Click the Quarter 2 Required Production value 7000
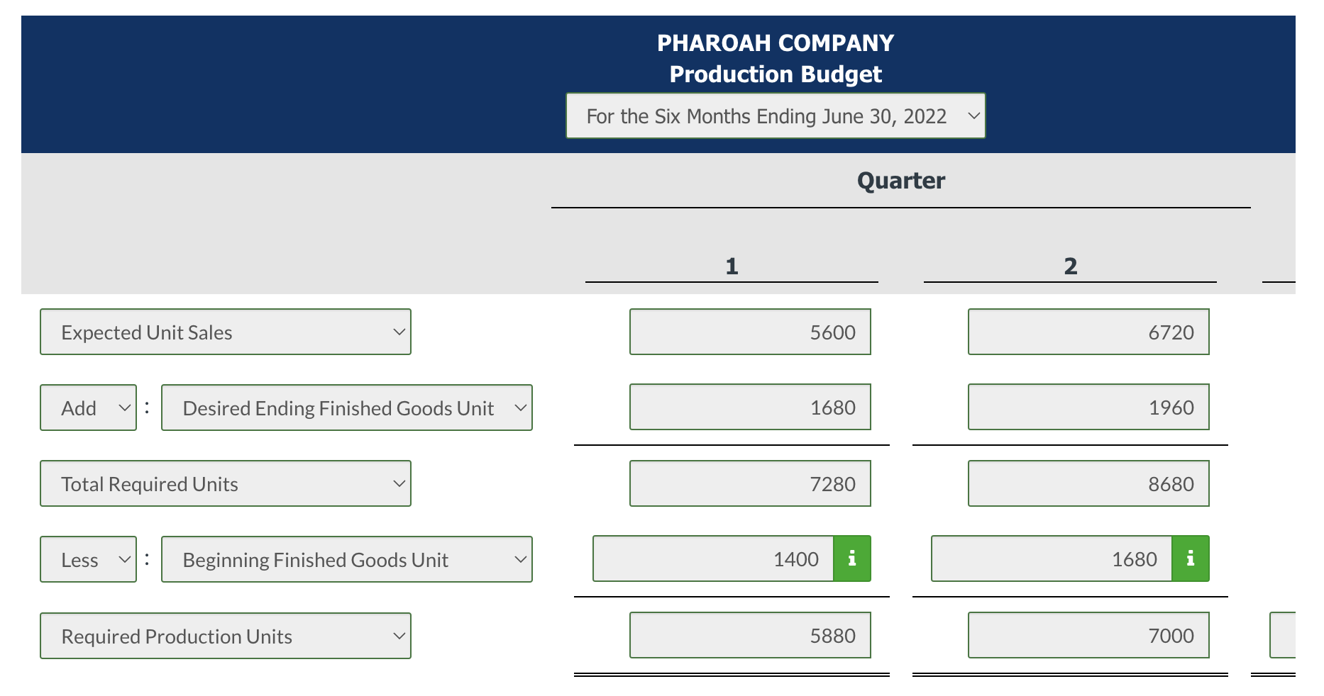This screenshot has height=696, width=1324. (x=1088, y=636)
